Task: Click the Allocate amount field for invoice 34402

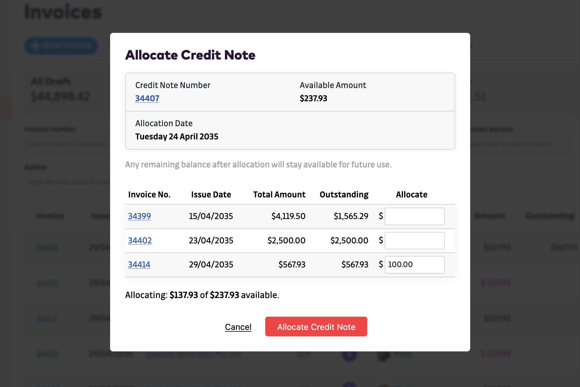Action: (414, 241)
